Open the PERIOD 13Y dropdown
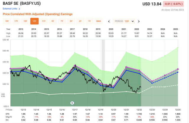This screenshot has width=189, height=123. (x=124, y=21)
